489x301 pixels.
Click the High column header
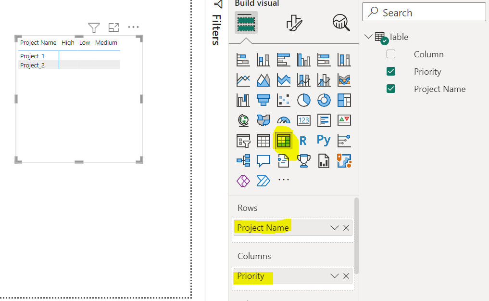click(68, 42)
